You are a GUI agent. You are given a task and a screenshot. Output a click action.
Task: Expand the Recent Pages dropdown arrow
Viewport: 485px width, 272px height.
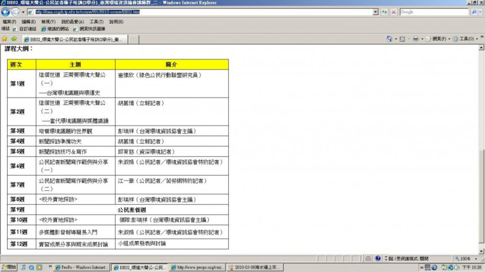pos(23,12)
